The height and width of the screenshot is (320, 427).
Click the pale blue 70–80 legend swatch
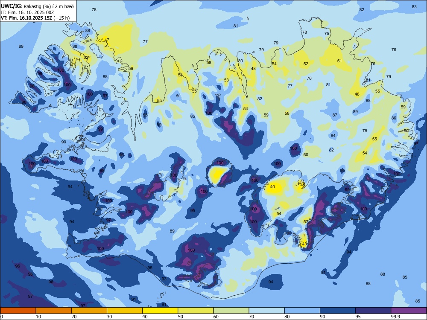266,311
